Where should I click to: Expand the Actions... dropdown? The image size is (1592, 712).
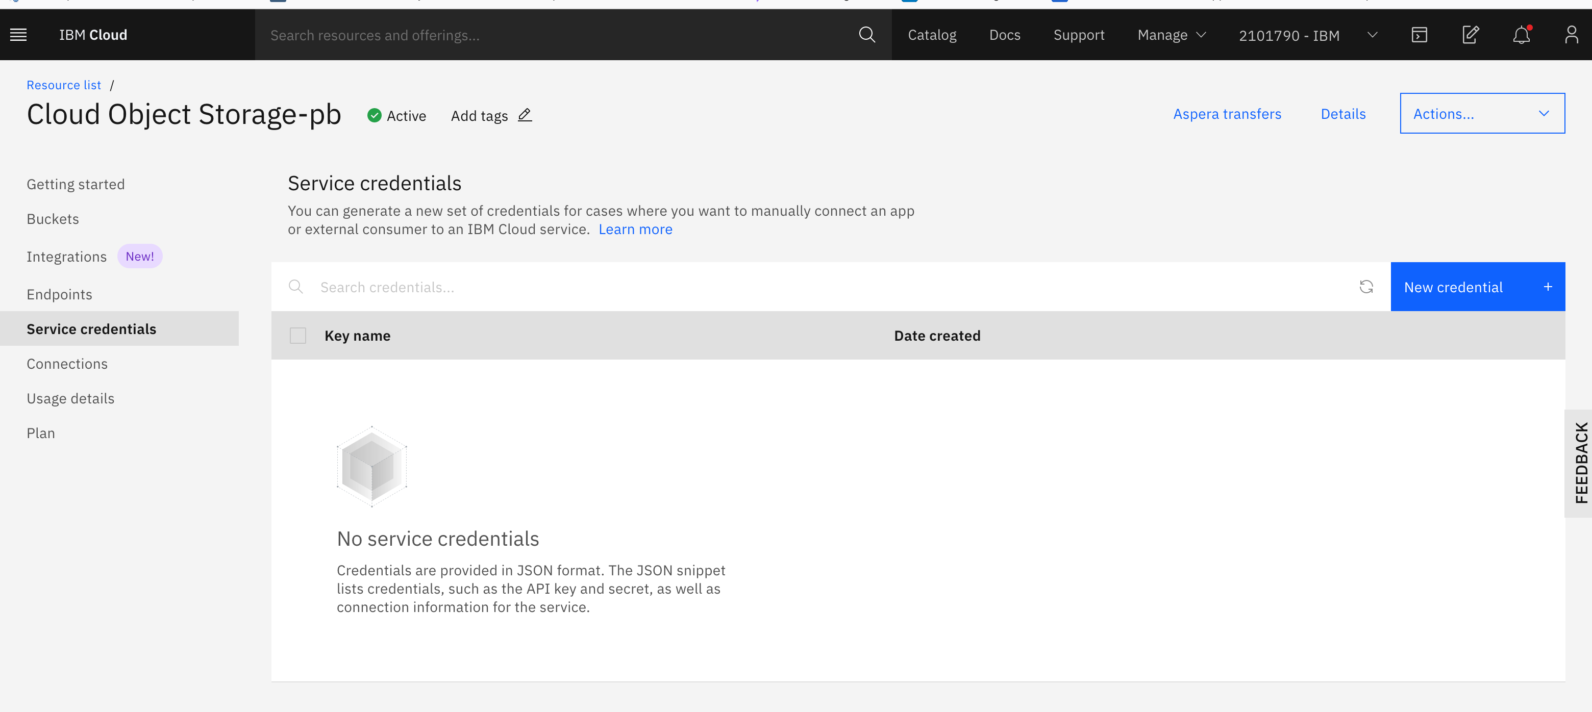click(1481, 114)
